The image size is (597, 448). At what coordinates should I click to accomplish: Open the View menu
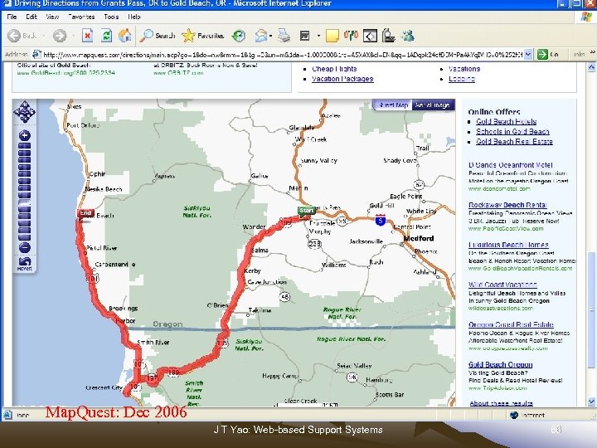coord(52,17)
